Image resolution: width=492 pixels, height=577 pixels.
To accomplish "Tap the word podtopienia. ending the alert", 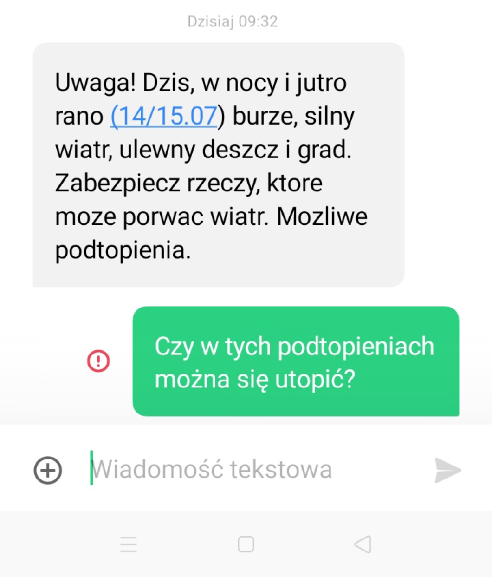I will pos(123,250).
